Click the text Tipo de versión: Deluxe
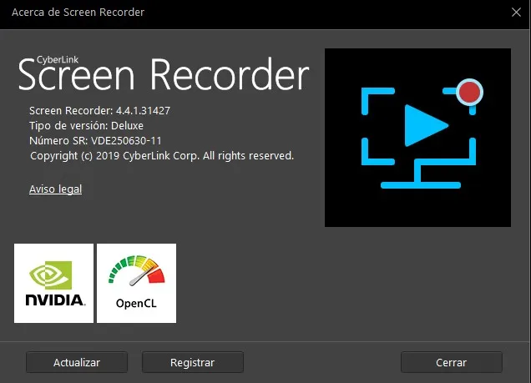Image resolution: width=531 pixels, height=383 pixels. point(86,126)
